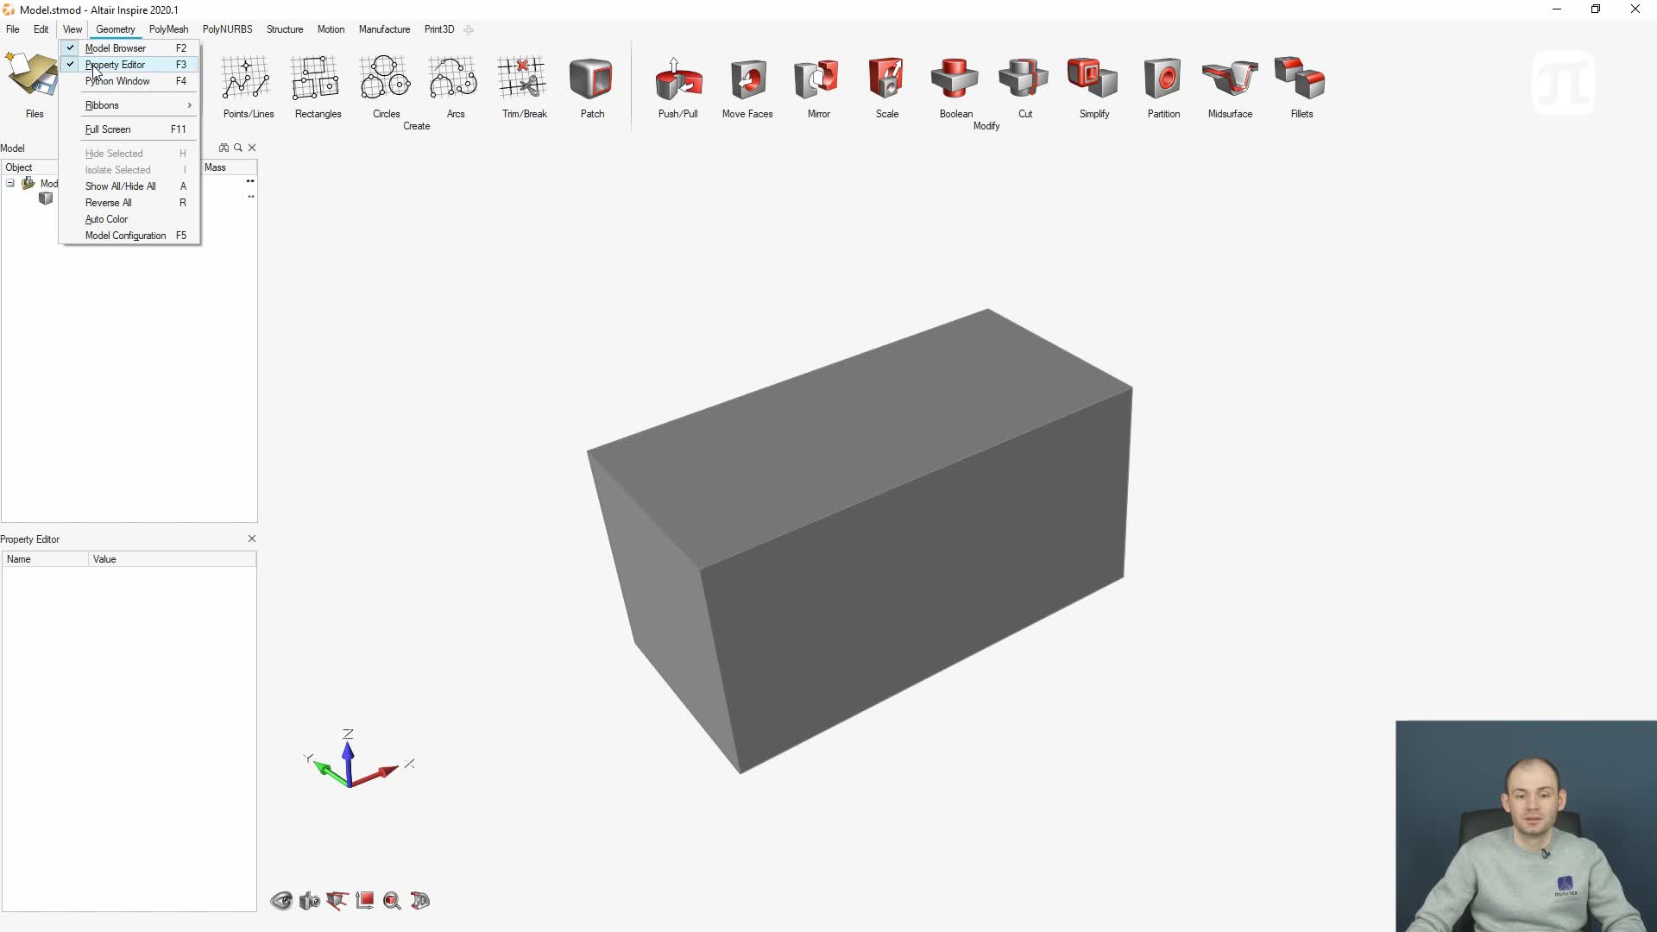Select the gray block in the viewport
This screenshot has height=932, width=1657.
[859, 539]
